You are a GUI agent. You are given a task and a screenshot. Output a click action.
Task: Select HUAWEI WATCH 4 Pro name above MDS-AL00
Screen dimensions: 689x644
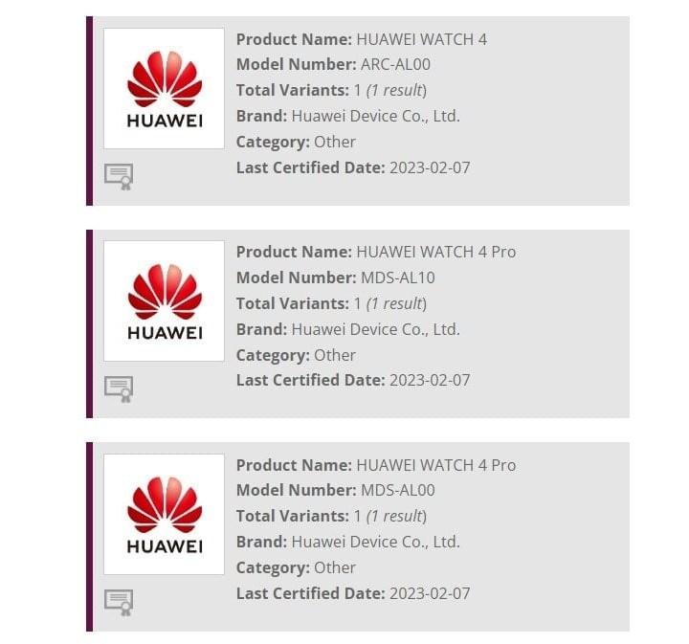[x=435, y=465]
